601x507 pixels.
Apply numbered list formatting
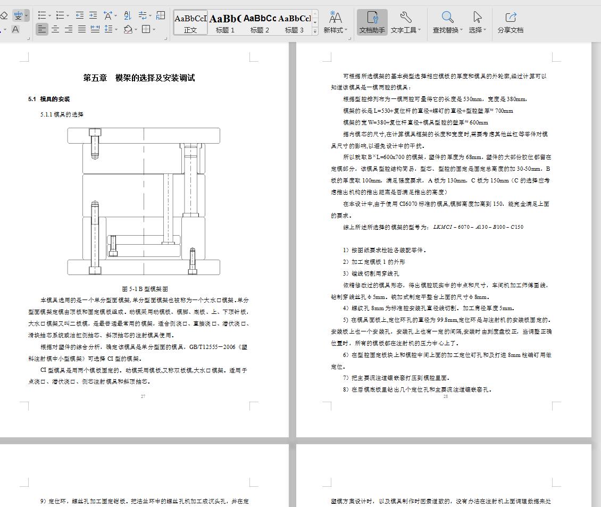tap(60, 16)
